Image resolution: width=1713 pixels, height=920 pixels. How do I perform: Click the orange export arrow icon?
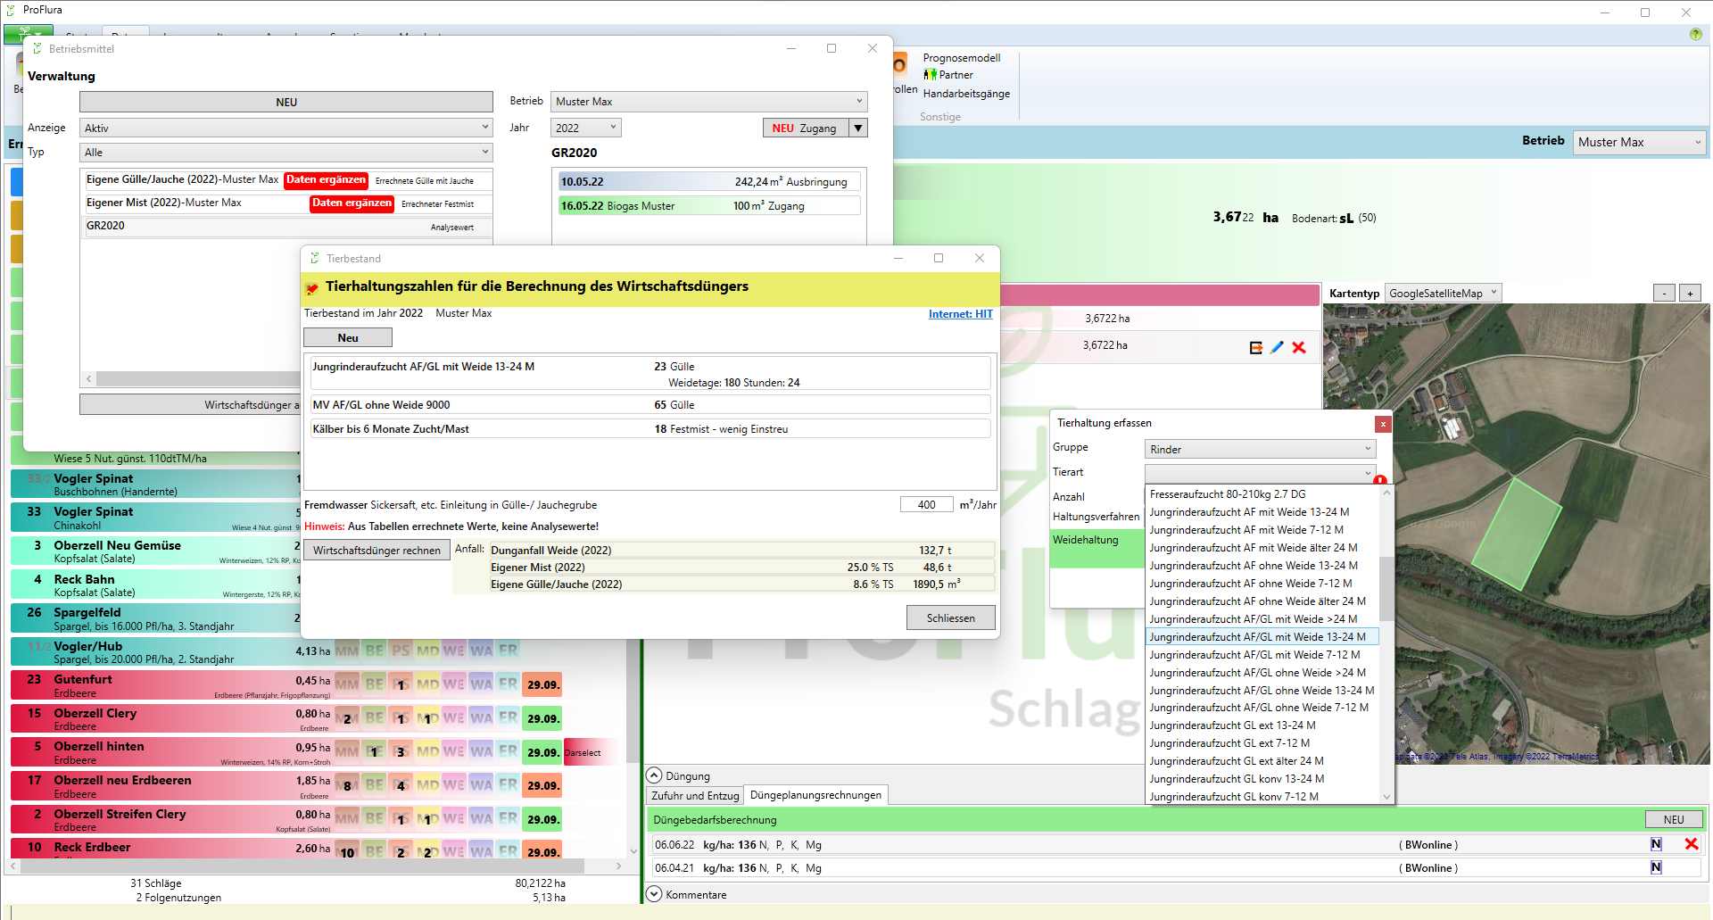(1255, 347)
